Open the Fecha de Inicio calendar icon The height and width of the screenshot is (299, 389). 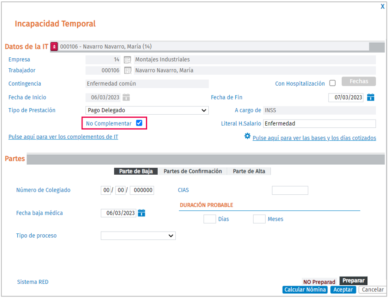126,97
